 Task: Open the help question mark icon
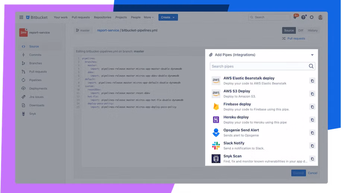[303, 17]
